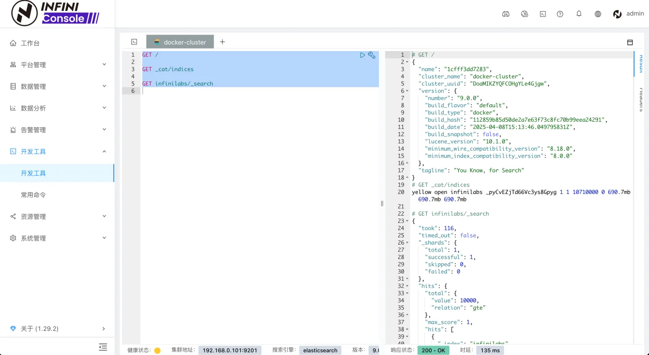This screenshot has height=355, width=649.
Task: Click the 192.168.0.101:9201 cluster address
Action: point(230,350)
